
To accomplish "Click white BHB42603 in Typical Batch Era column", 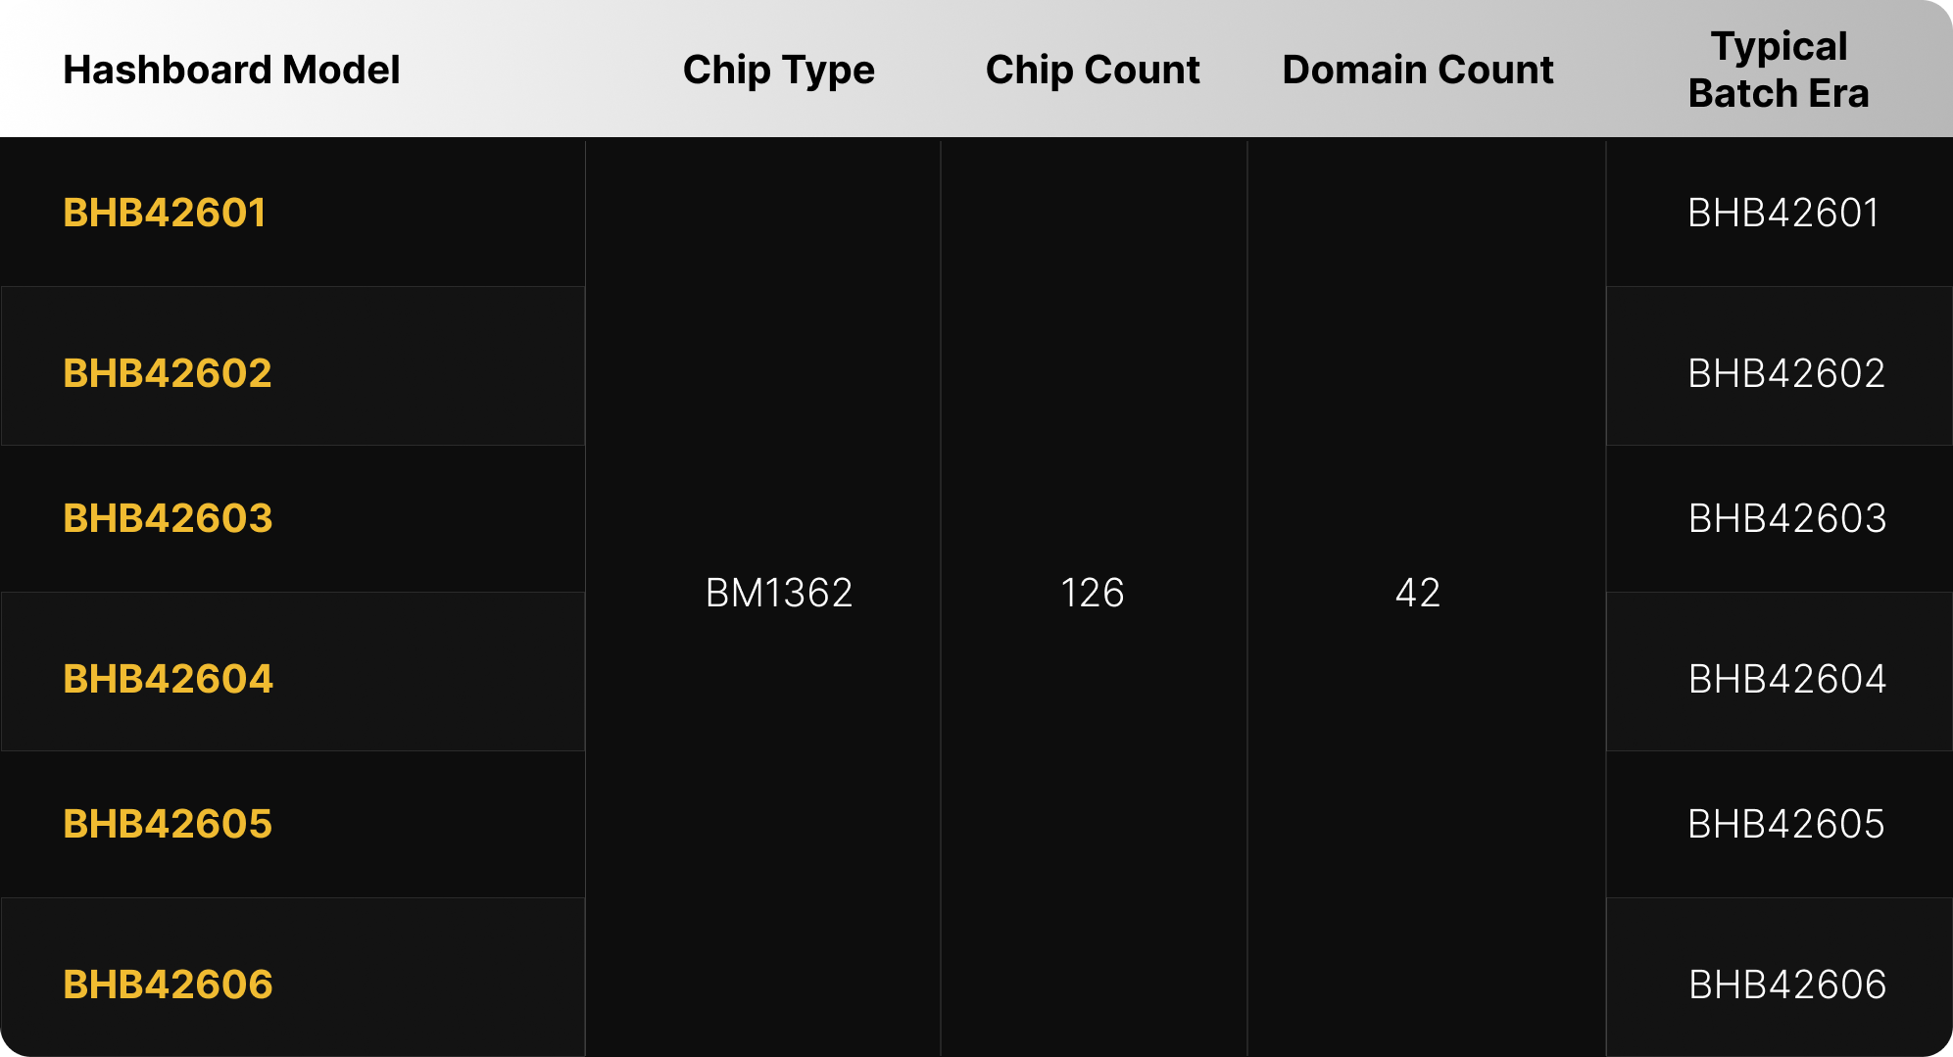I will pos(1787,518).
